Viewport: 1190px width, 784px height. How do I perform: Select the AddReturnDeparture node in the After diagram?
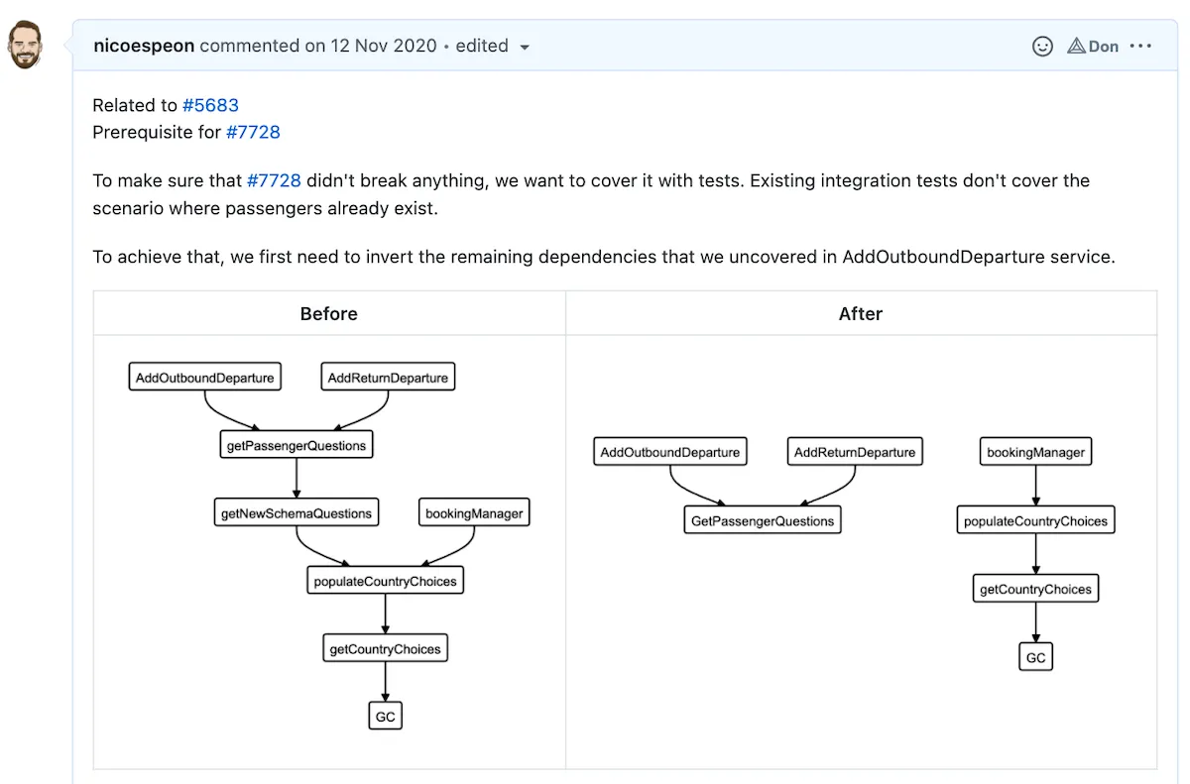pos(855,451)
